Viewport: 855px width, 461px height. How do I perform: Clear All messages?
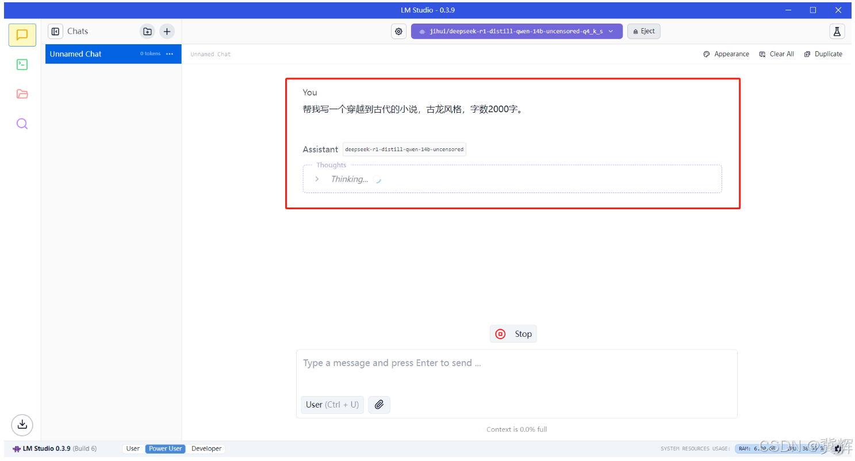pos(776,54)
